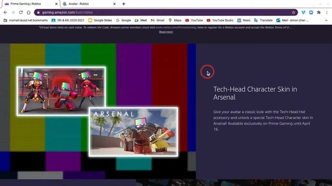Click the Tech-Head avatars promotional image
This screenshot has width=332, height=186.
click(61, 91)
